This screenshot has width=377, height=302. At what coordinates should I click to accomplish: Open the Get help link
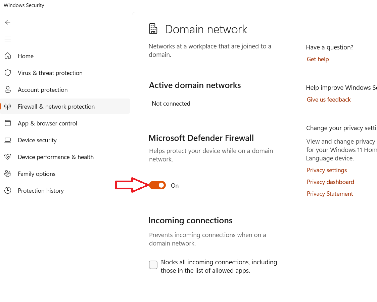(x=318, y=59)
